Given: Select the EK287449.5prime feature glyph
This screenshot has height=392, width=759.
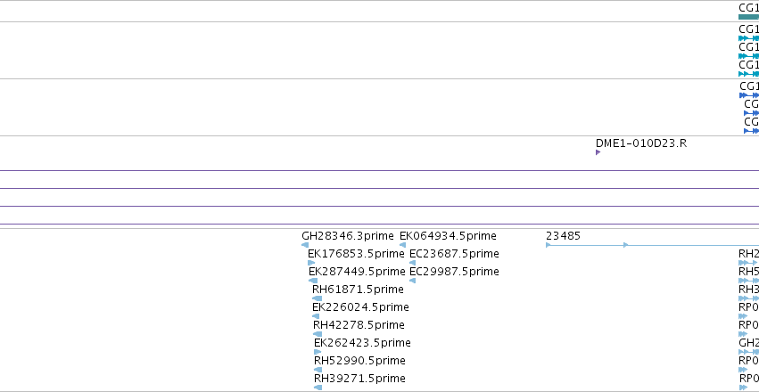Looking at the screenshot, I should [x=313, y=281].
